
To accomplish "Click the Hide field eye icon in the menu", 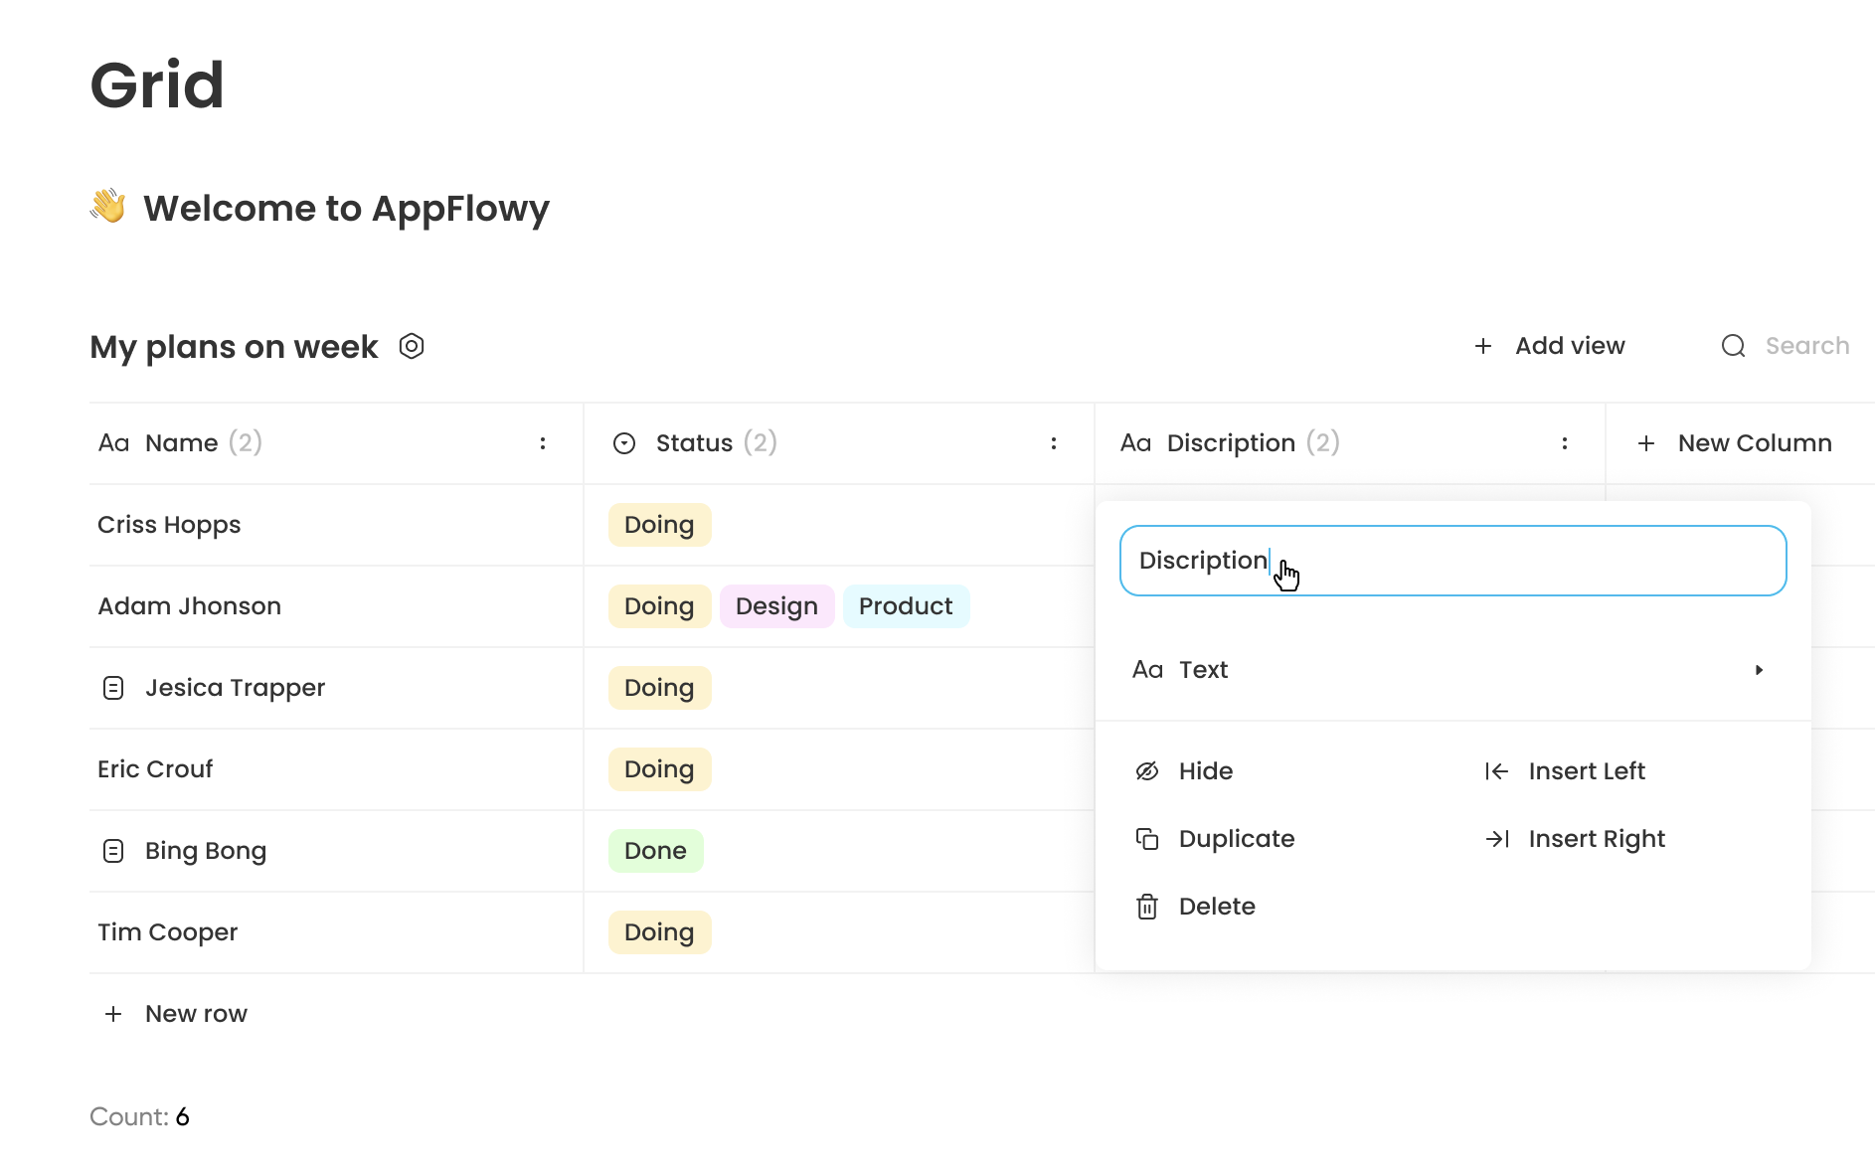I will [x=1147, y=770].
